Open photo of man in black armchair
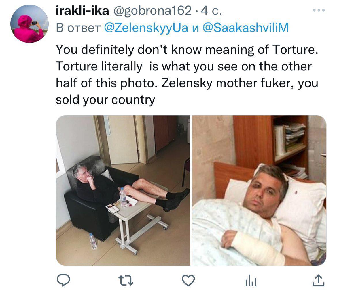The image size is (337, 295). tap(123, 190)
